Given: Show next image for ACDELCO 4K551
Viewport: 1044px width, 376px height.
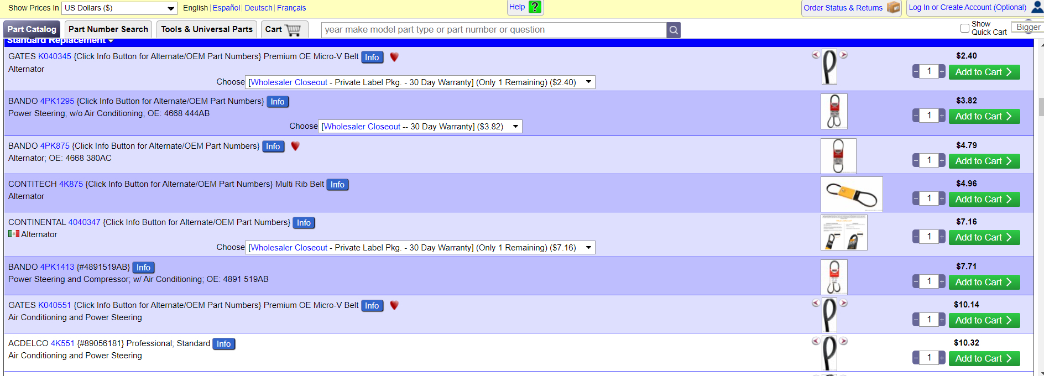Looking at the screenshot, I should pyautogui.click(x=844, y=341).
